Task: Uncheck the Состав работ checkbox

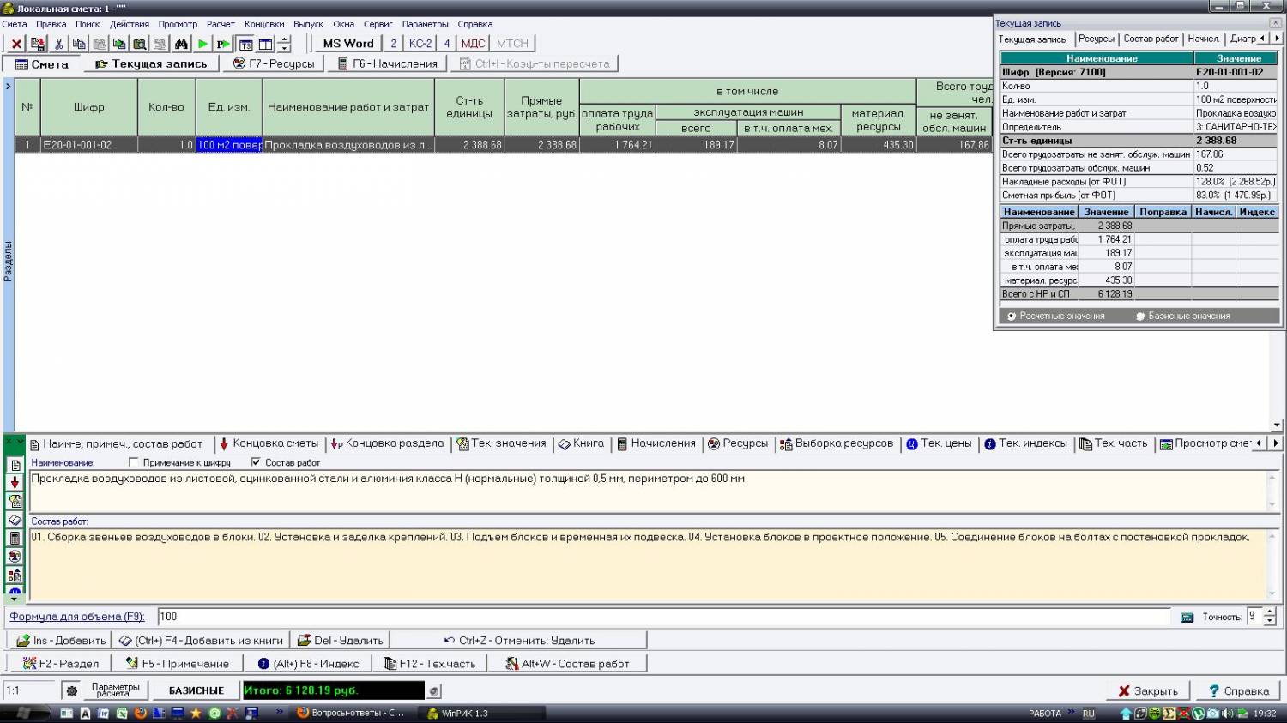Action: (x=255, y=462)
